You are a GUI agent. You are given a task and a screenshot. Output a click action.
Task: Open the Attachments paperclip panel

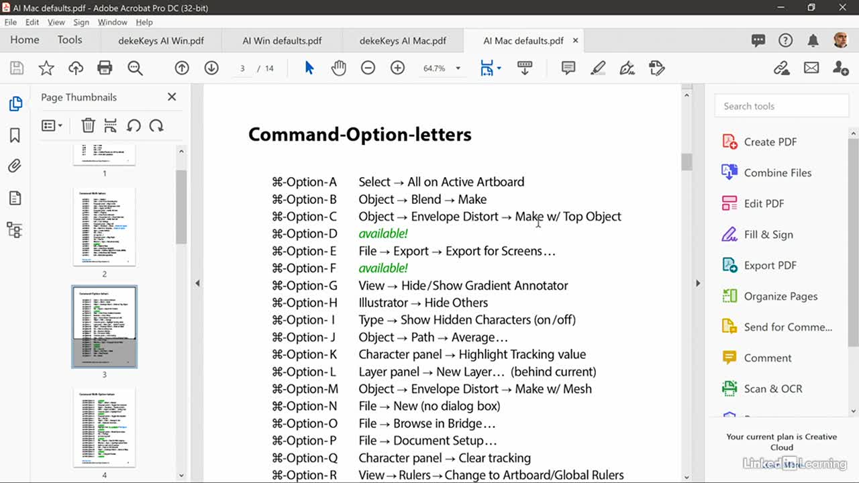(15, 166)
